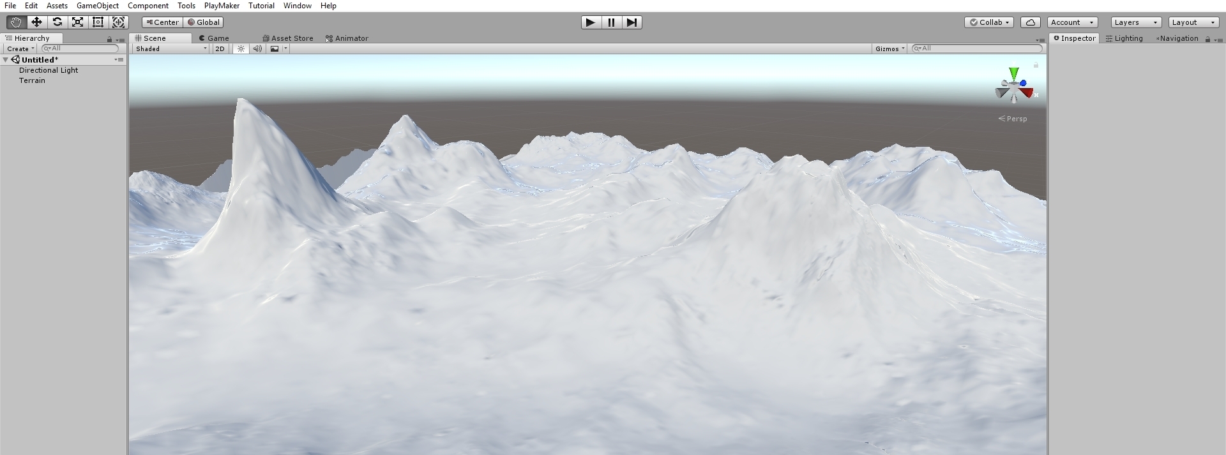Select Terrain in the Hierarchy

32,80
